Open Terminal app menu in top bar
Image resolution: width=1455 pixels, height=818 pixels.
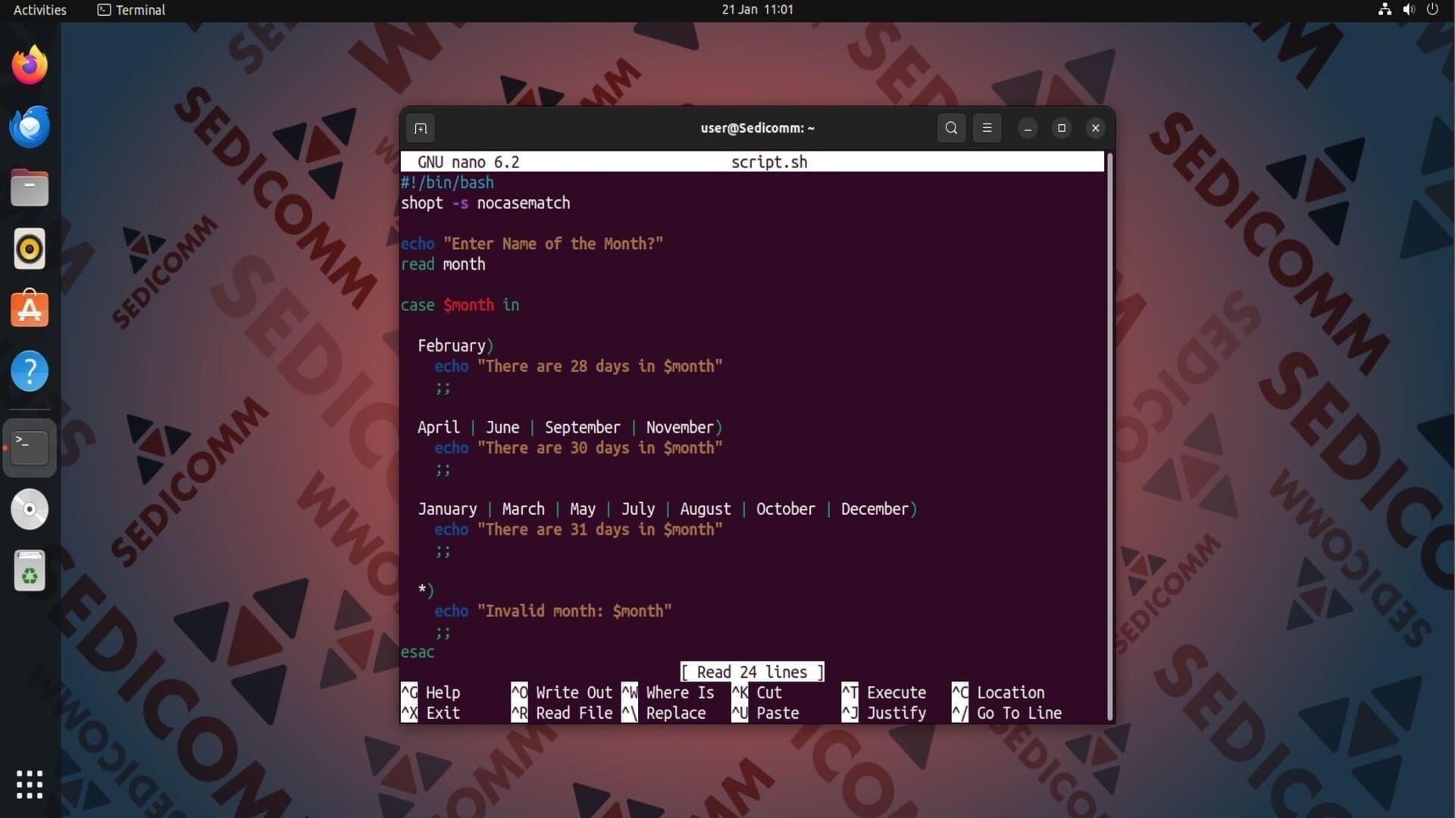coord(132,10)
